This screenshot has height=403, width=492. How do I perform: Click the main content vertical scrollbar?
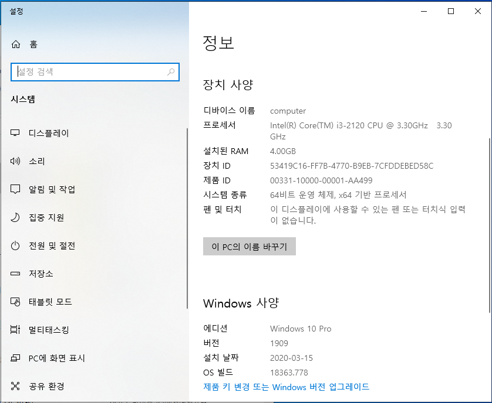pyautogui.click(x=490, y=225)
